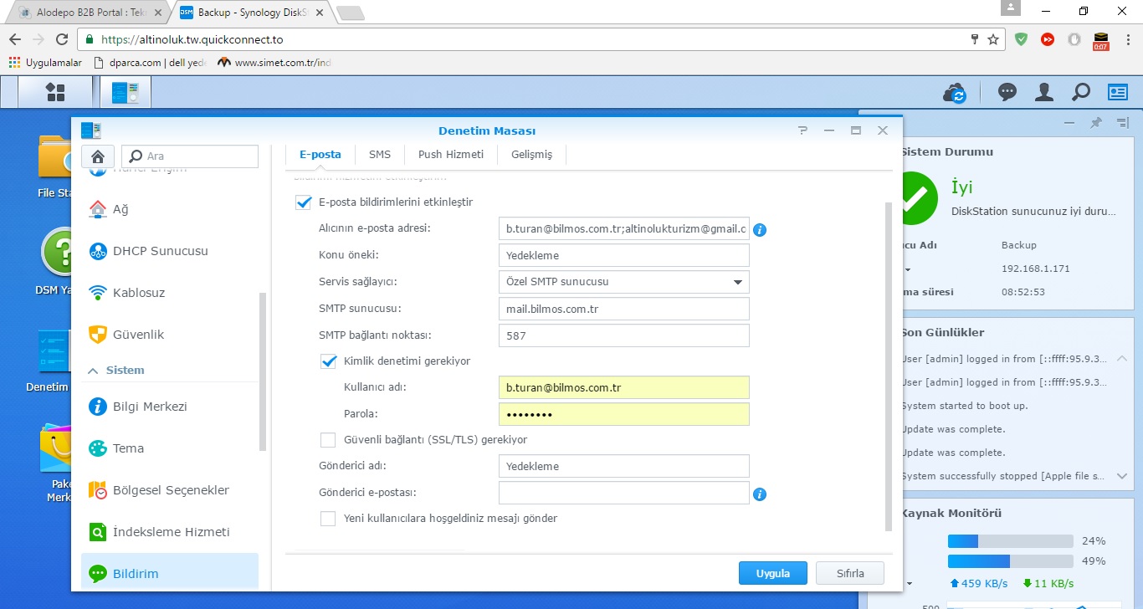
Task: Click the cloud sync status icon
Action: [955, 93]
